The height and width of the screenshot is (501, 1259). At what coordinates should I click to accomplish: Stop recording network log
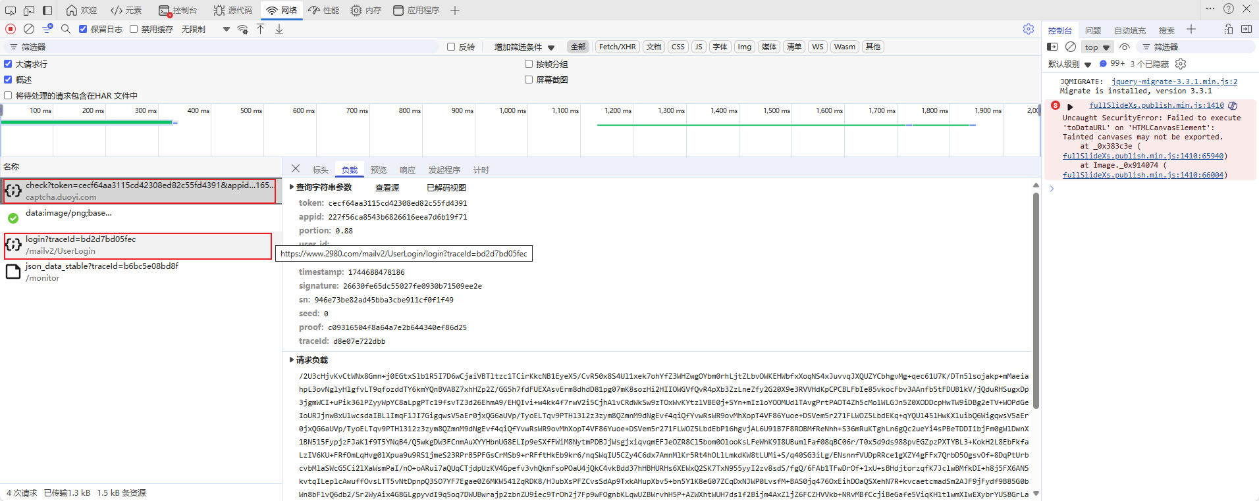(11, 29)
